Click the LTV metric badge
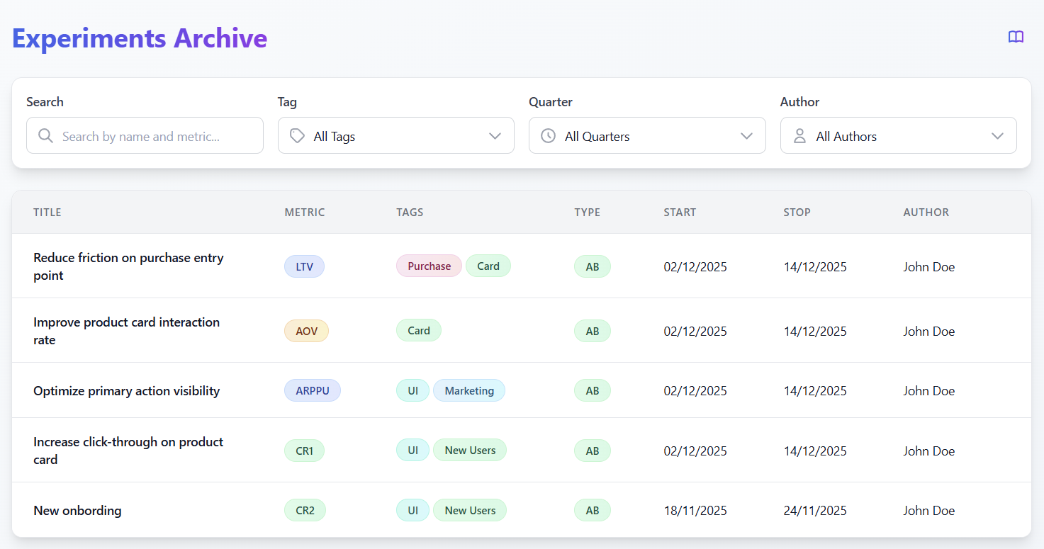Image resolution: width=1044 pixels, height=549 pixels. coord(304,266)
